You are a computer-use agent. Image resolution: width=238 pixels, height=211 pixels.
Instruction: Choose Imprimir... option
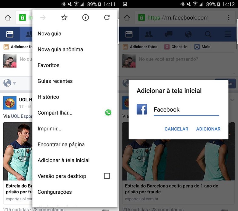[75, 129]
